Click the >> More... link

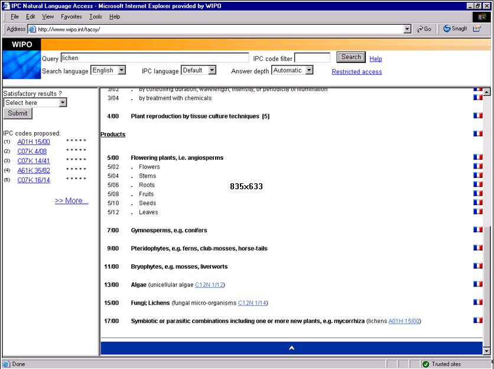(x=71, y=200)
